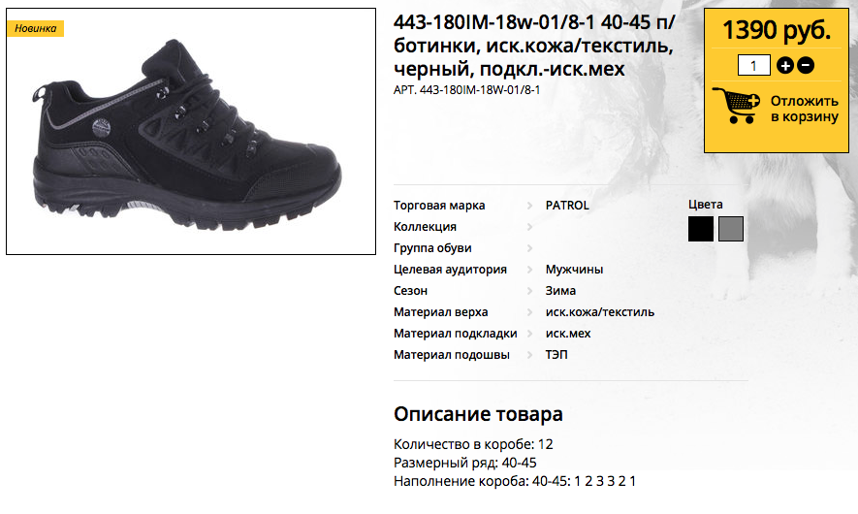Click the Новинка badge on photo

[x=36, y=28]
